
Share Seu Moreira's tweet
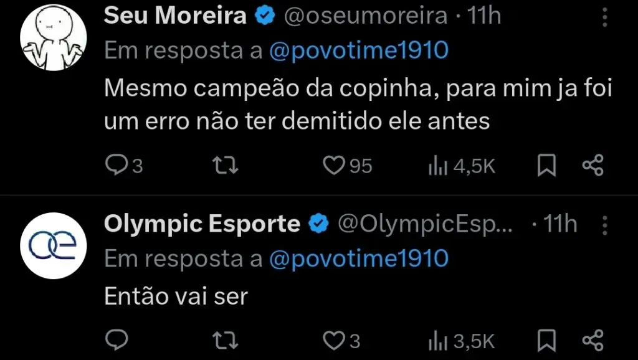(x=593, y=165)
